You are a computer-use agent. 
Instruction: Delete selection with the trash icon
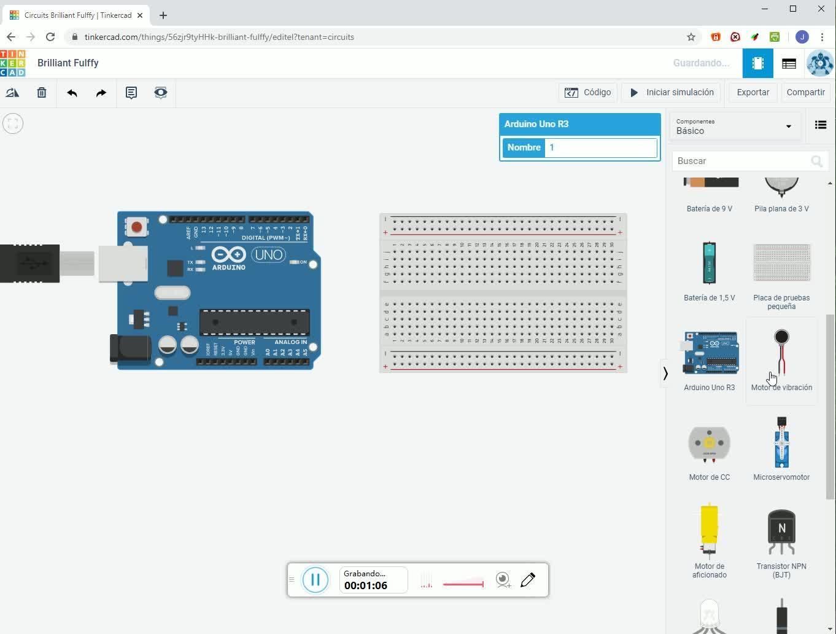point(42,93)
